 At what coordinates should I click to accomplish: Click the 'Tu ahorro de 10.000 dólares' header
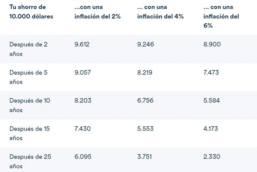click(x=28, y=12)
